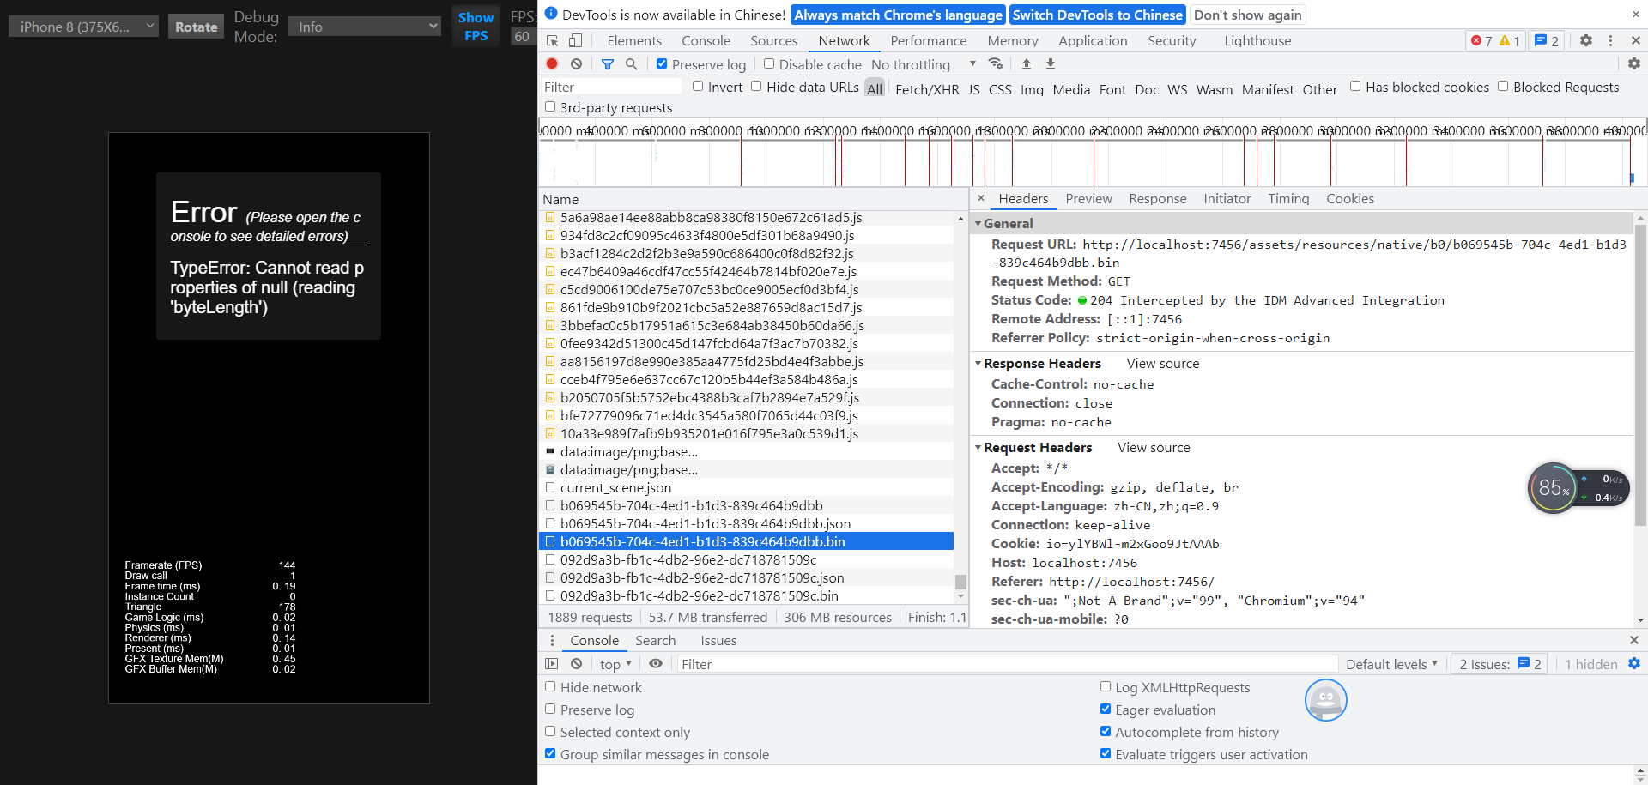
Task: Click in the network Filter input field
Action: (x=611, y=87)
